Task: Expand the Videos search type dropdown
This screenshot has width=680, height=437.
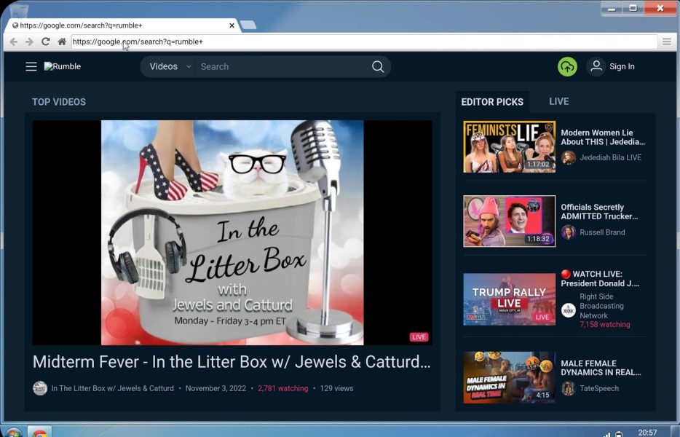Action: click(x=170, y=66)
